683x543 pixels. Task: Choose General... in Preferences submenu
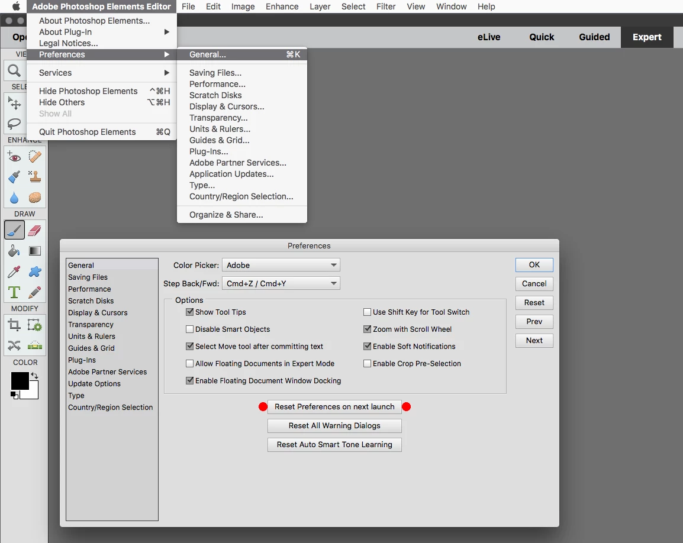[242, 54]
